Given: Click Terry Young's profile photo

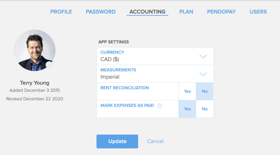Looking at the screenshot, I should pos(35,50).
